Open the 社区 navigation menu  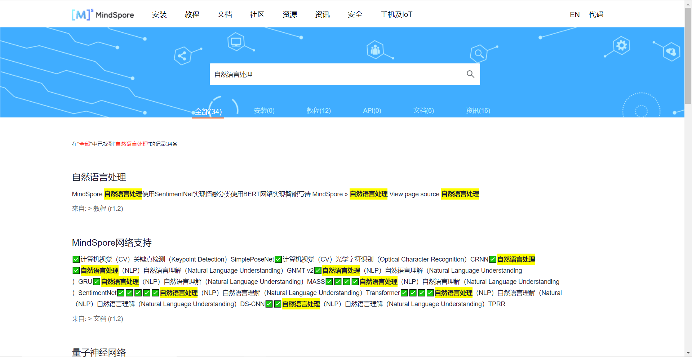[257, 14]
